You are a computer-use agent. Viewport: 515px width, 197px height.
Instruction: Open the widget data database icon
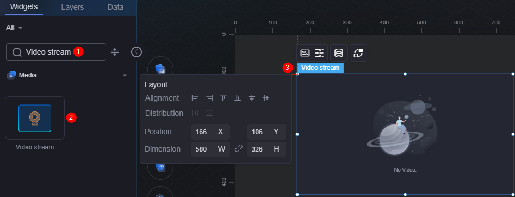coord(339,53)
